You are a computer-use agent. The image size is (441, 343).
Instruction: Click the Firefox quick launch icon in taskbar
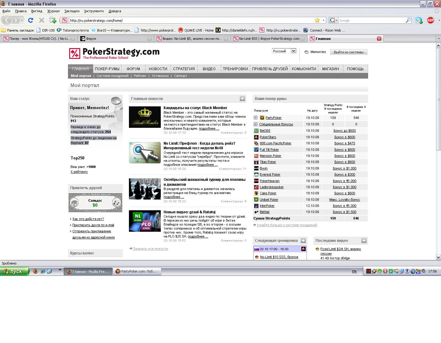tap(36, 271)
